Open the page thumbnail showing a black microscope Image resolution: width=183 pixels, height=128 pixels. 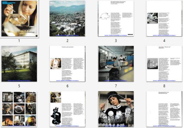pyautogui.click(x=67, y=109)
